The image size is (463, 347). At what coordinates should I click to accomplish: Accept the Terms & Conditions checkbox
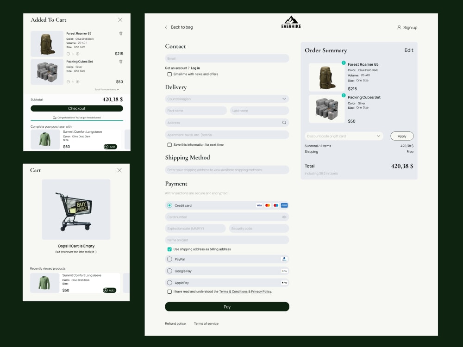coord(169,291)
